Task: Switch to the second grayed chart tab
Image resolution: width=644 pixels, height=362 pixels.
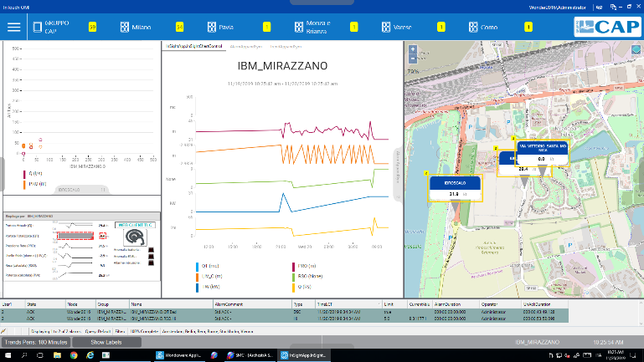Action: pyautogui.click(x=246, y=47)
